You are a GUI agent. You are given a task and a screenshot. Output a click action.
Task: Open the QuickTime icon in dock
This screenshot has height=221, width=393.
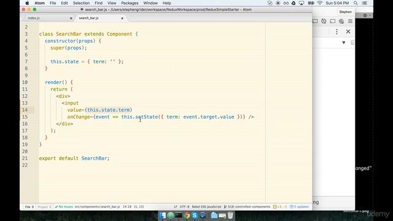(x=203, y=215)
